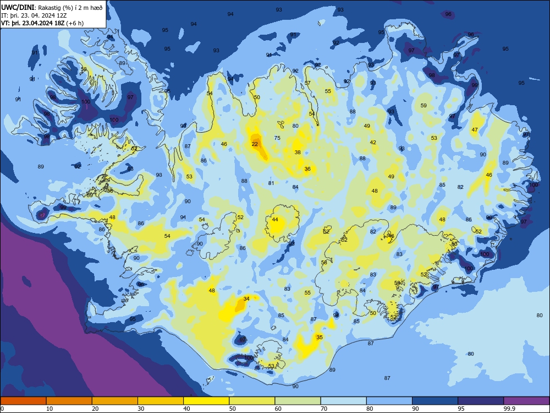
Task: Click the legend label '70'
Action: [324, 409]
